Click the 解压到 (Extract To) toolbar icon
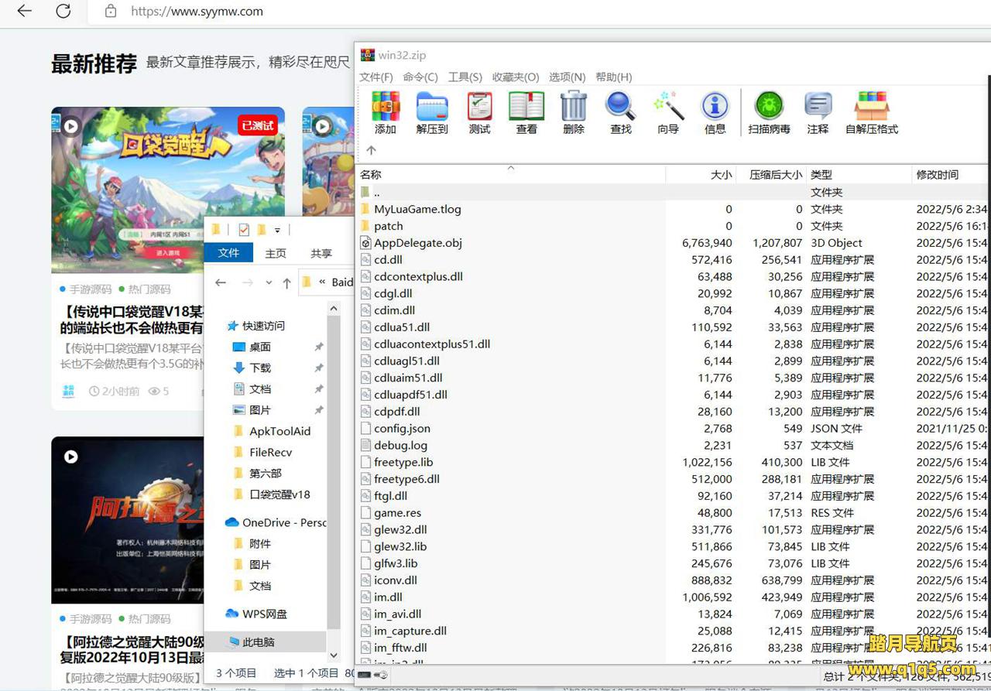Screen dimensions: 991x691 432,112
